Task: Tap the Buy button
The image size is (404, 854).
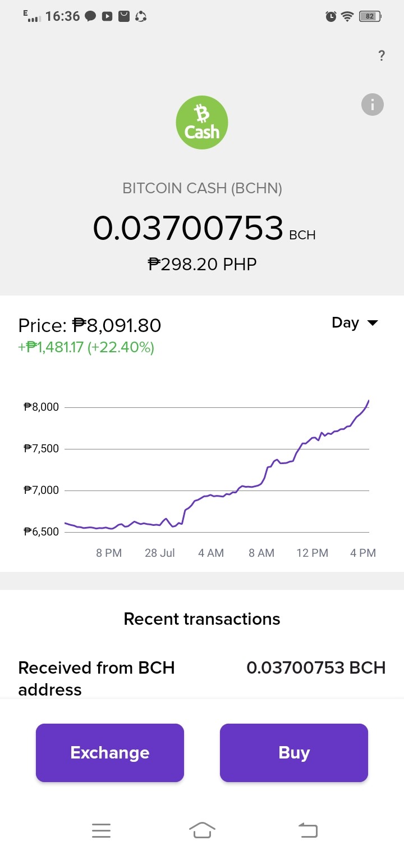Action: tap(294, 753)
